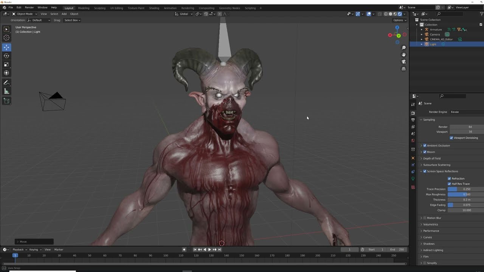Switch to solid viewport shading
484x272 pixels.
pyautogui.click(x=391, y=14)
